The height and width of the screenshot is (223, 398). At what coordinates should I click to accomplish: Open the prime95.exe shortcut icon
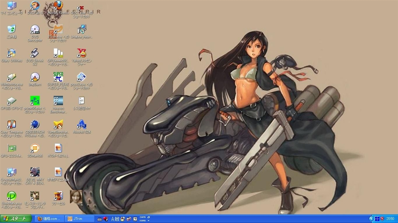(x=35, y=105)
